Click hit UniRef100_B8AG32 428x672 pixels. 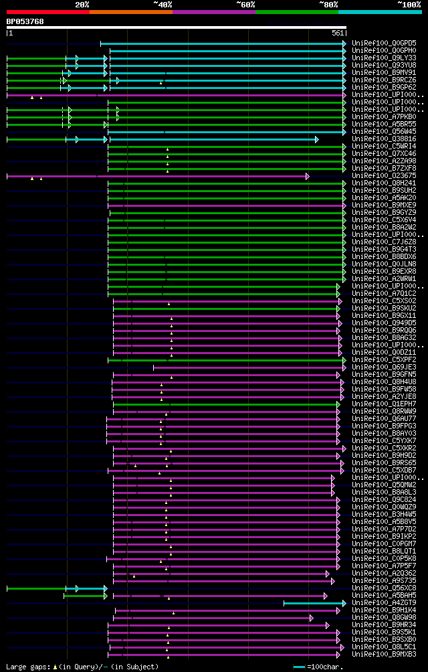click(384, 337)
